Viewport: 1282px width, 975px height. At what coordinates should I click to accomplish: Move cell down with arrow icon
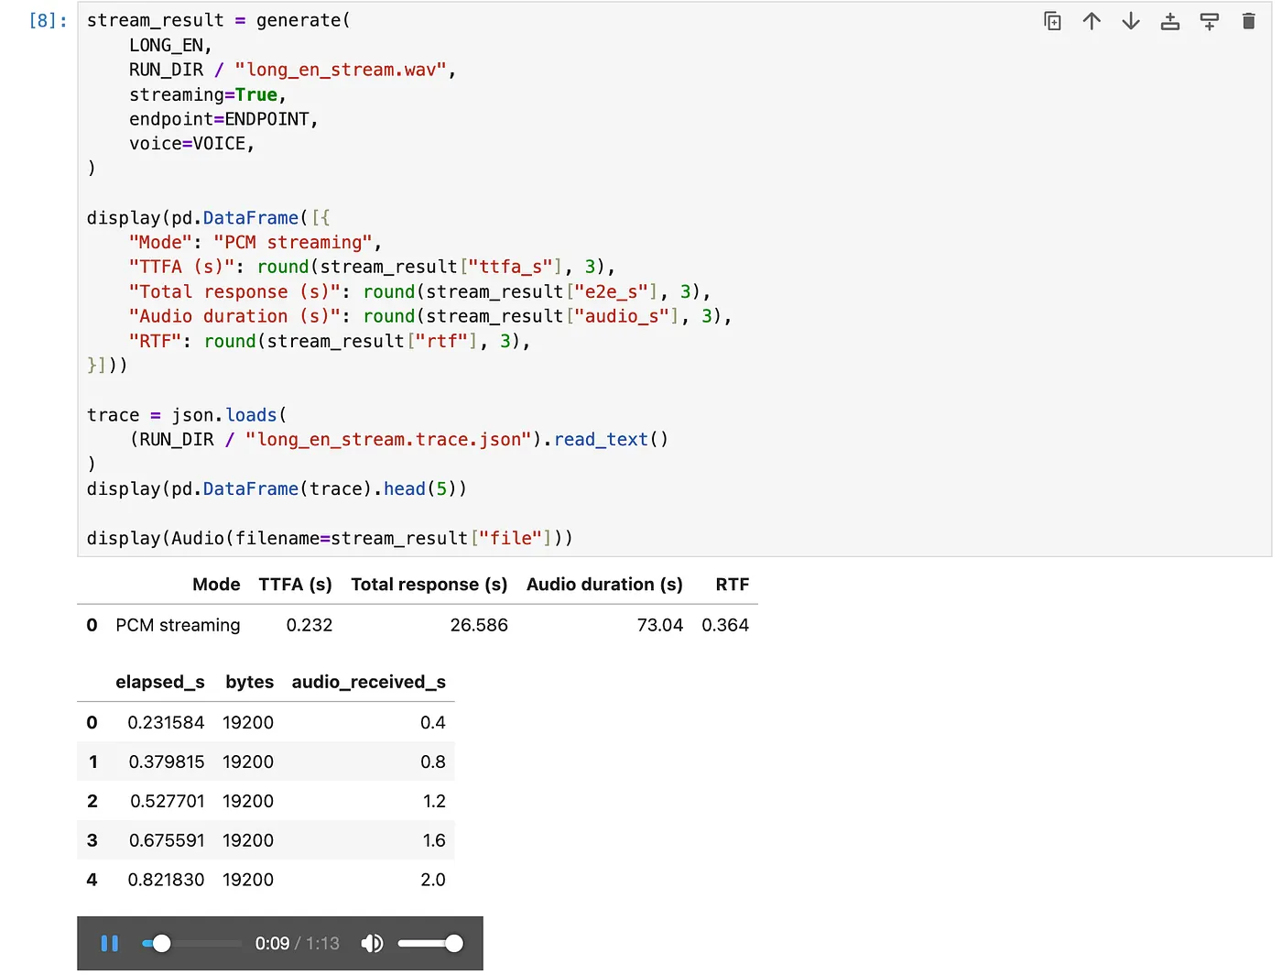pyautogui.click(x=1131, y=21)
